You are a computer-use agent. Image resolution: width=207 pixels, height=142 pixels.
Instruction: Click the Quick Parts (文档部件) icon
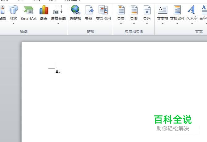(177, 10)
